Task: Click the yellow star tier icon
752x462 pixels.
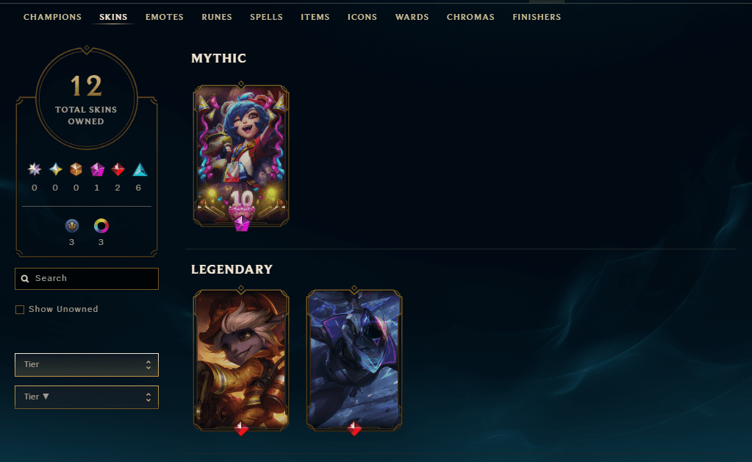Action: [56, 169]
